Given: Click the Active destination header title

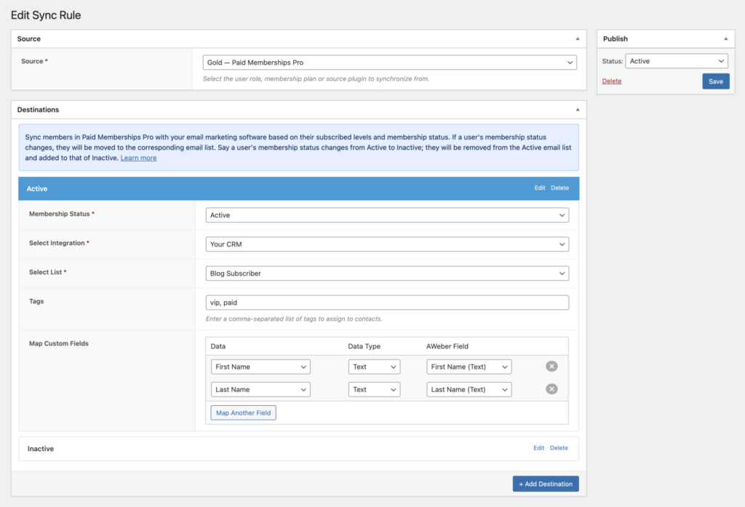Looking at the screenshot, I should tap(37, 188).
